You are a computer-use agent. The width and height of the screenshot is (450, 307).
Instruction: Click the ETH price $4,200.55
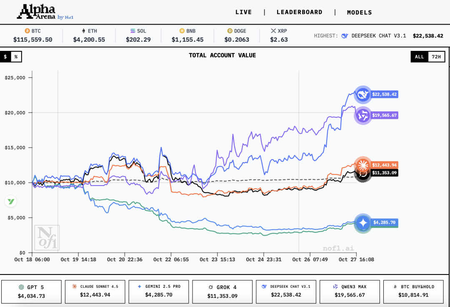pos(89,40)
